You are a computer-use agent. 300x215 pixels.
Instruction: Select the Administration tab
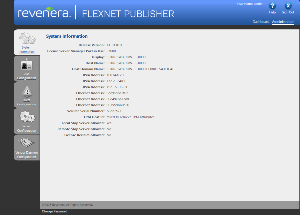(283, 22)
